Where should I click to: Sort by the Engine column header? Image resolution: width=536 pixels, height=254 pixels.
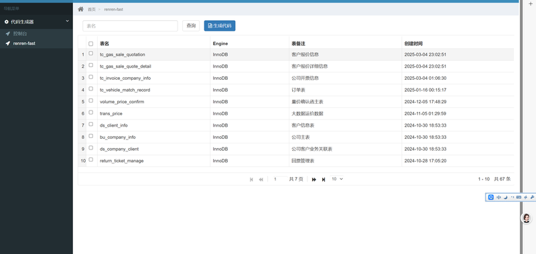tap(220, 44)
